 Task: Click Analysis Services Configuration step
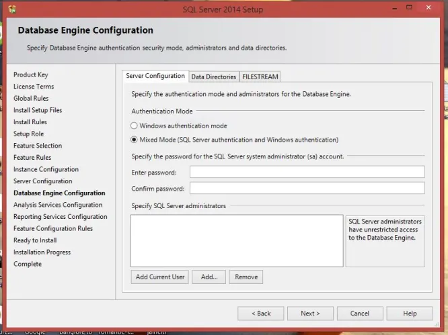click(x=58, y=205)
